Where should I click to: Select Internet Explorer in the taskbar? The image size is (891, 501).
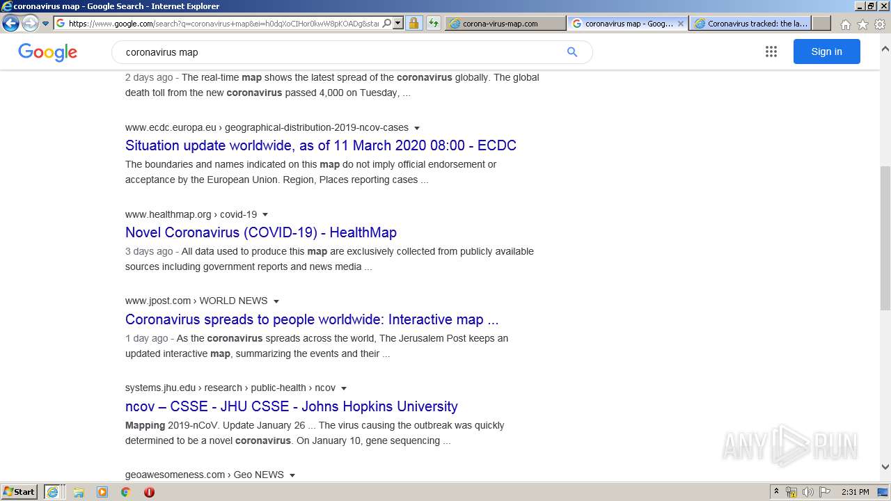[x=54, y=492]
